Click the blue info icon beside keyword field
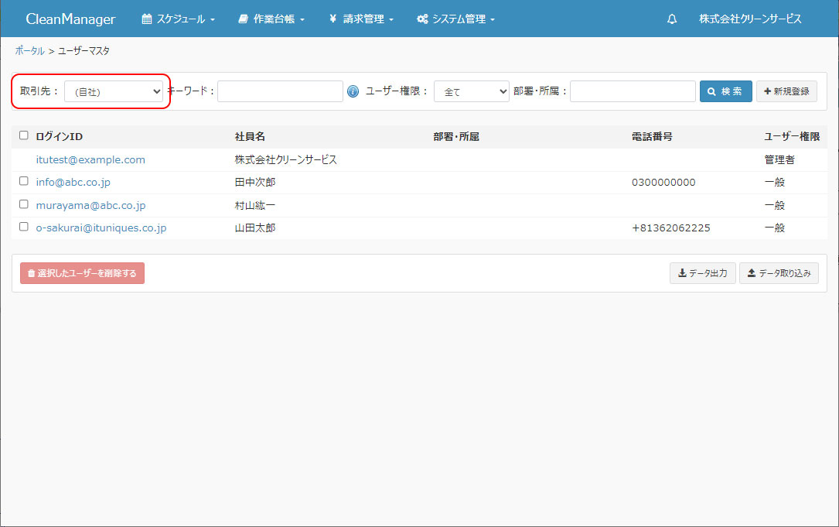The image size is (839, 527). tap(353, 91)
